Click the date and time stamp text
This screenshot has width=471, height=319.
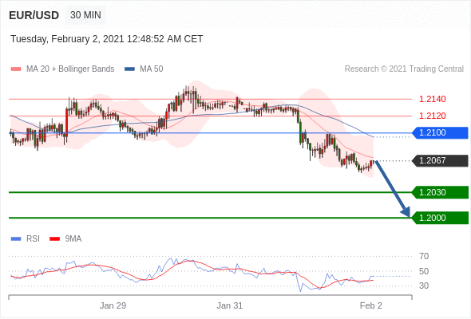107,39
